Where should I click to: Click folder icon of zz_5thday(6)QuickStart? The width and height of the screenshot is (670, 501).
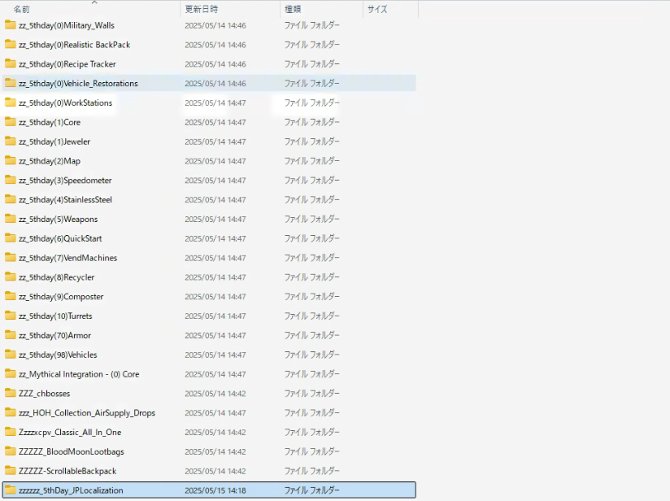click(11, 238)
